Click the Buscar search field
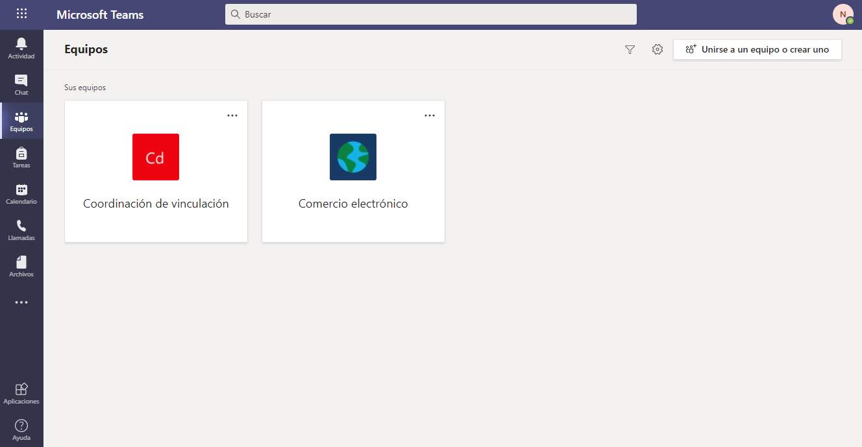The height and width of the screenshot is (447, 862). tap(431, 14)
